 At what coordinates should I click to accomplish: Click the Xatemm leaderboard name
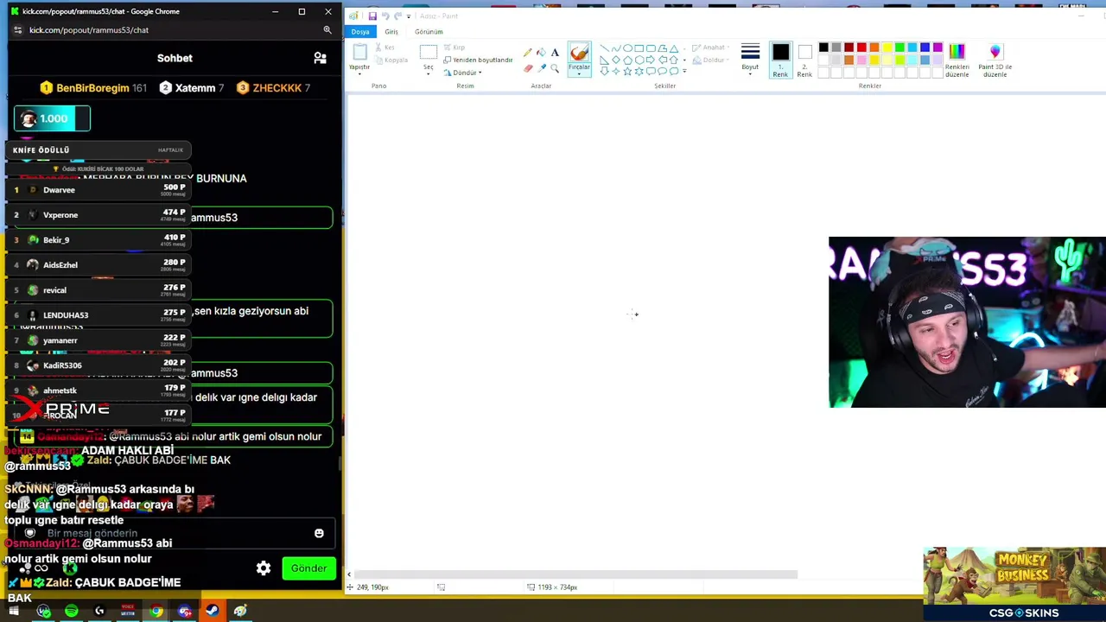pyautogui.click(x=194, y=88)
